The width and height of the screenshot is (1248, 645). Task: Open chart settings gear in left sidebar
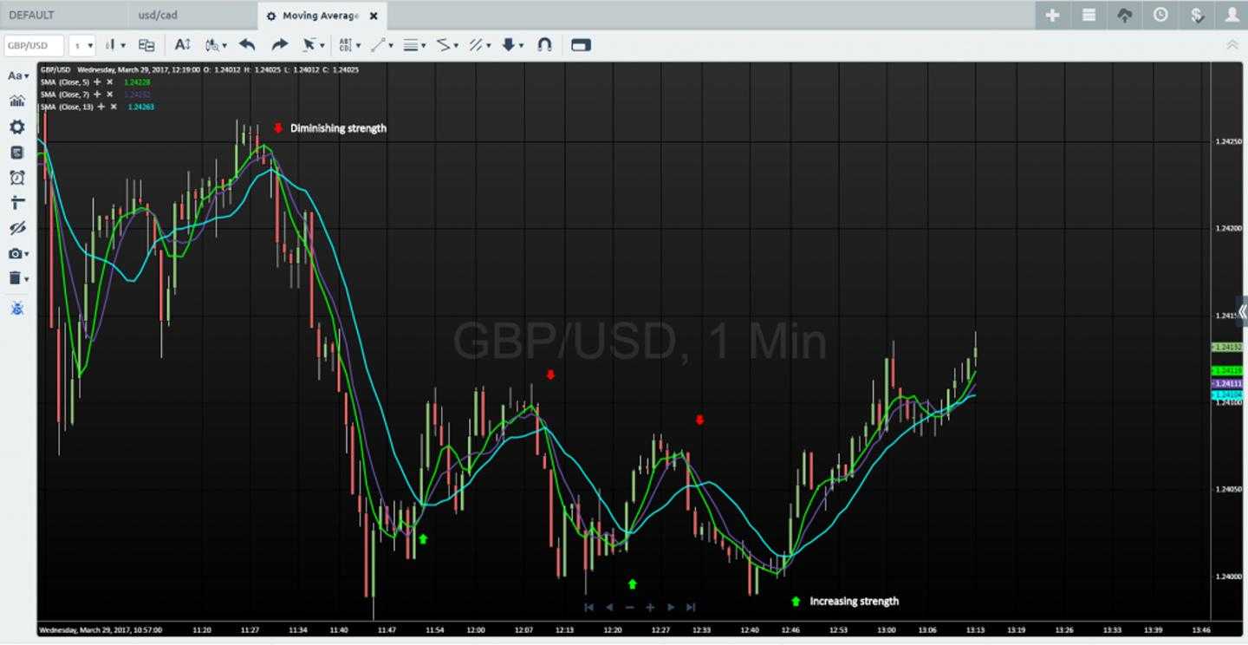17,127
